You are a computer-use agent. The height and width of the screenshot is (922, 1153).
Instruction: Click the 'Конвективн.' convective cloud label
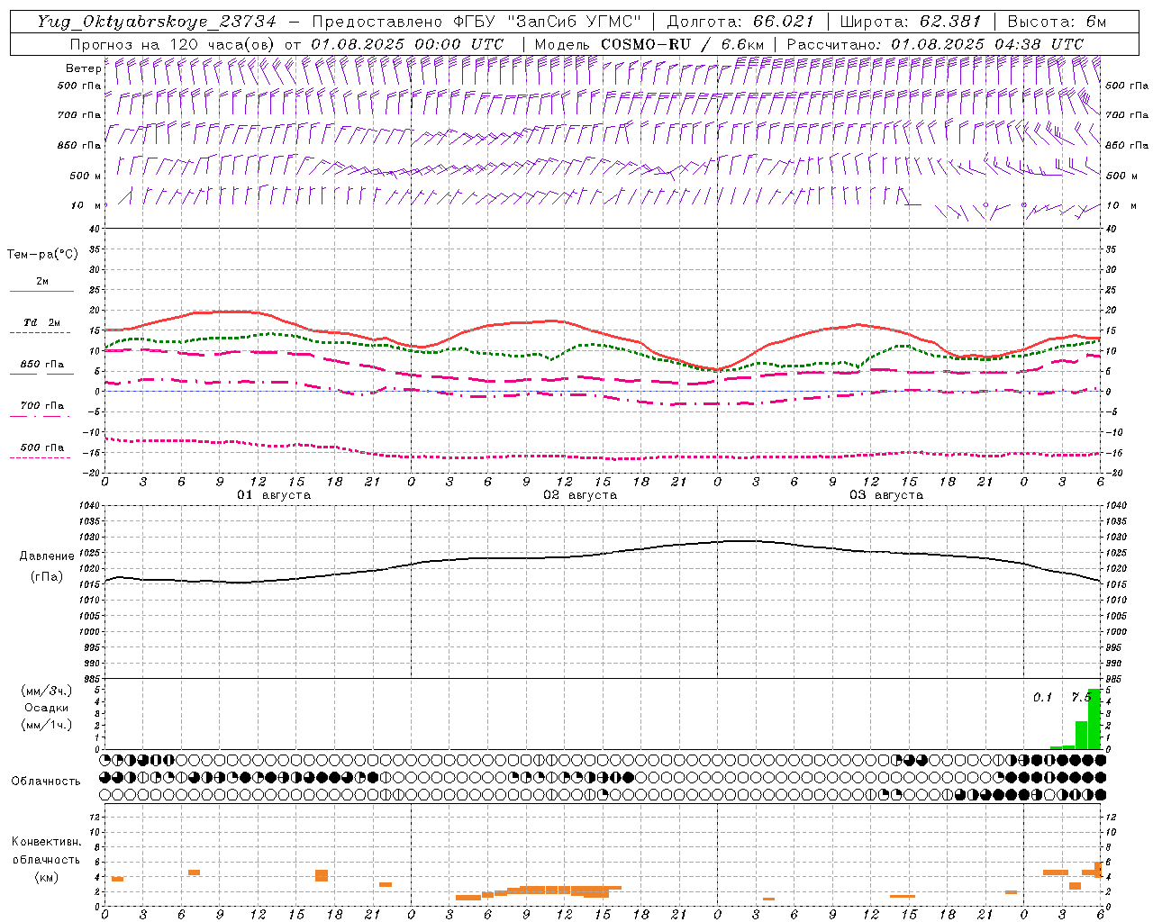[x=46, y=842]
